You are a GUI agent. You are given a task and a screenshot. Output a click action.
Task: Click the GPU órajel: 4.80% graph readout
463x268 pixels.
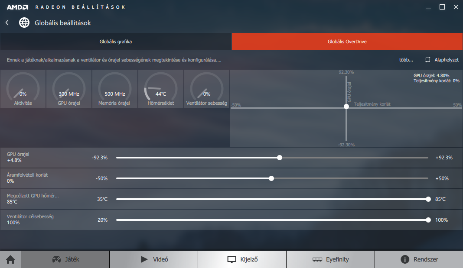pos(431,76)
